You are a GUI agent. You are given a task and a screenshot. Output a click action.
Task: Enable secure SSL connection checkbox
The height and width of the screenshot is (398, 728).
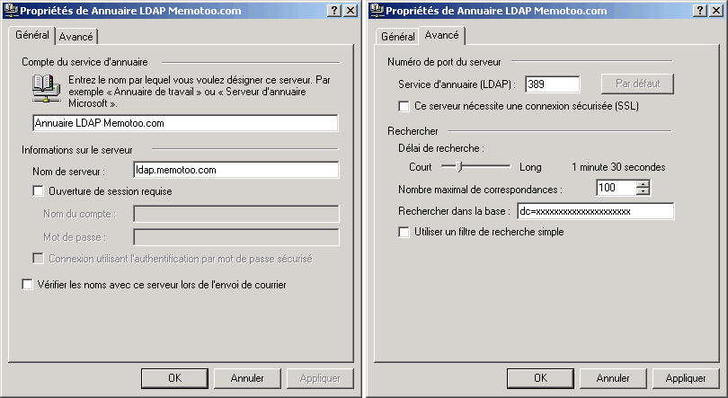click(404, 106)
